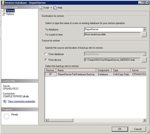This screenshot has height=134, width=150.
Task: Close the Restore Database window
Action: tap(147, 3)
